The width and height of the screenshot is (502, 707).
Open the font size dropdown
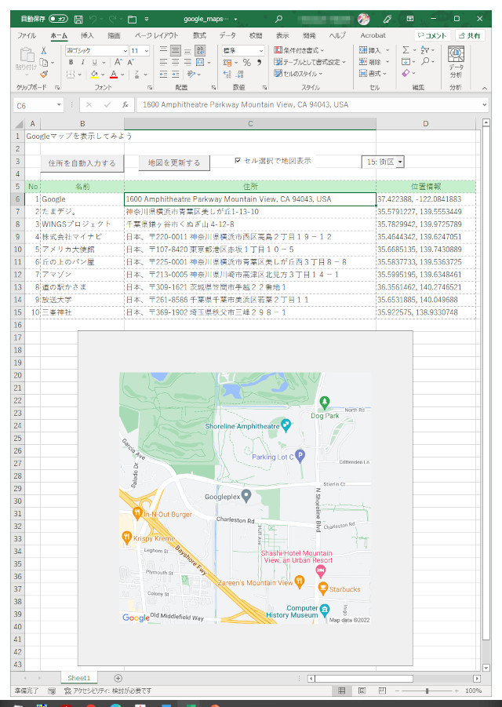(x=147, y=51)
